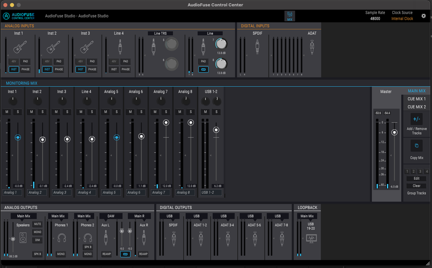Image resolution: width=432 pixels, height=268 pixels.
Task: Open Phones 1 Main Mix source dropdown
Action: click(x=58, y=216)
